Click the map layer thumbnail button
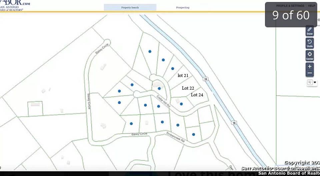Image resolution: width=320 pixels, height=176 pixels. click(310, 82)
